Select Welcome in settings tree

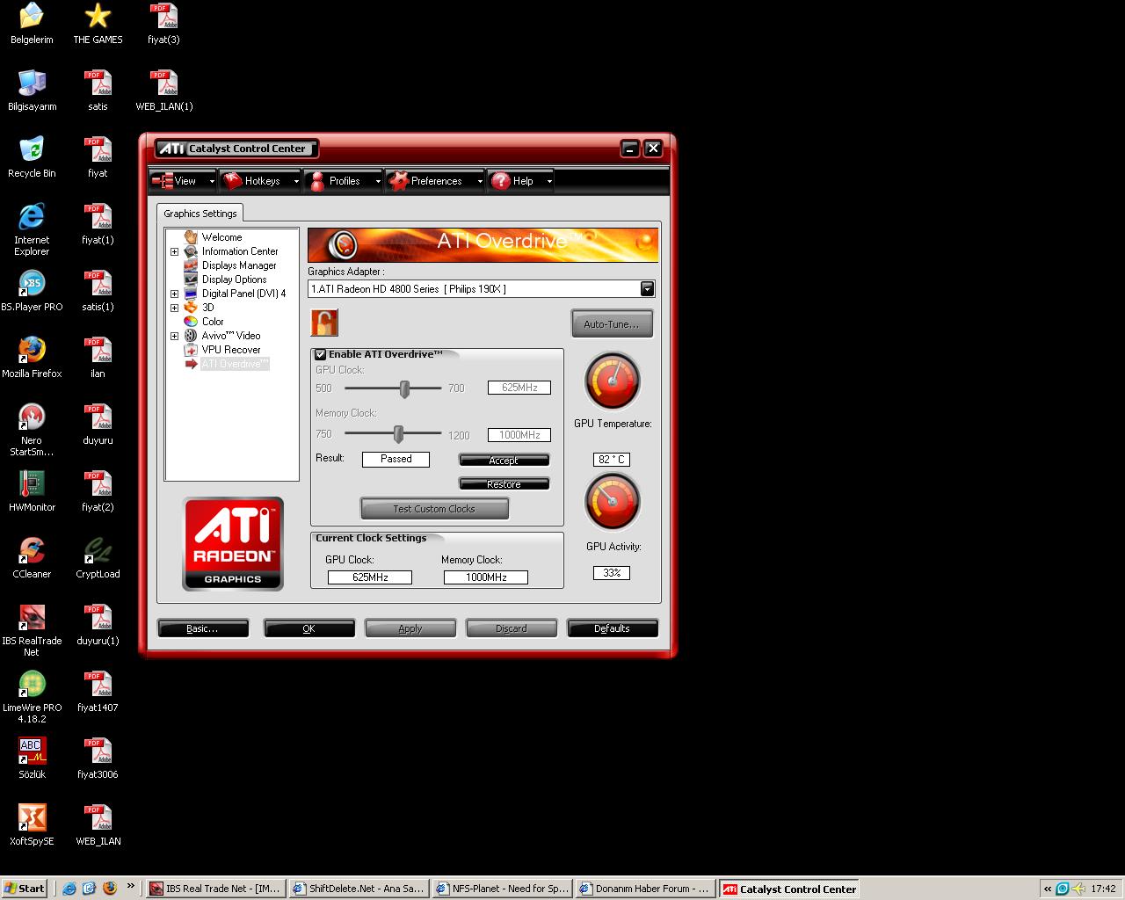(221, 237)
